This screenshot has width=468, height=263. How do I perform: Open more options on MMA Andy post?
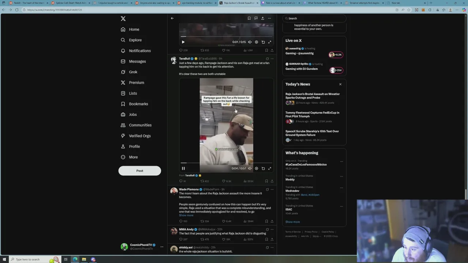click(272, 229)
